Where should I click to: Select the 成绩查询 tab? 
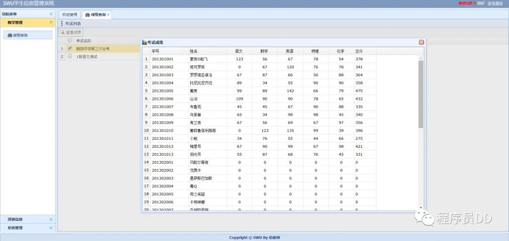pos(96,15)
